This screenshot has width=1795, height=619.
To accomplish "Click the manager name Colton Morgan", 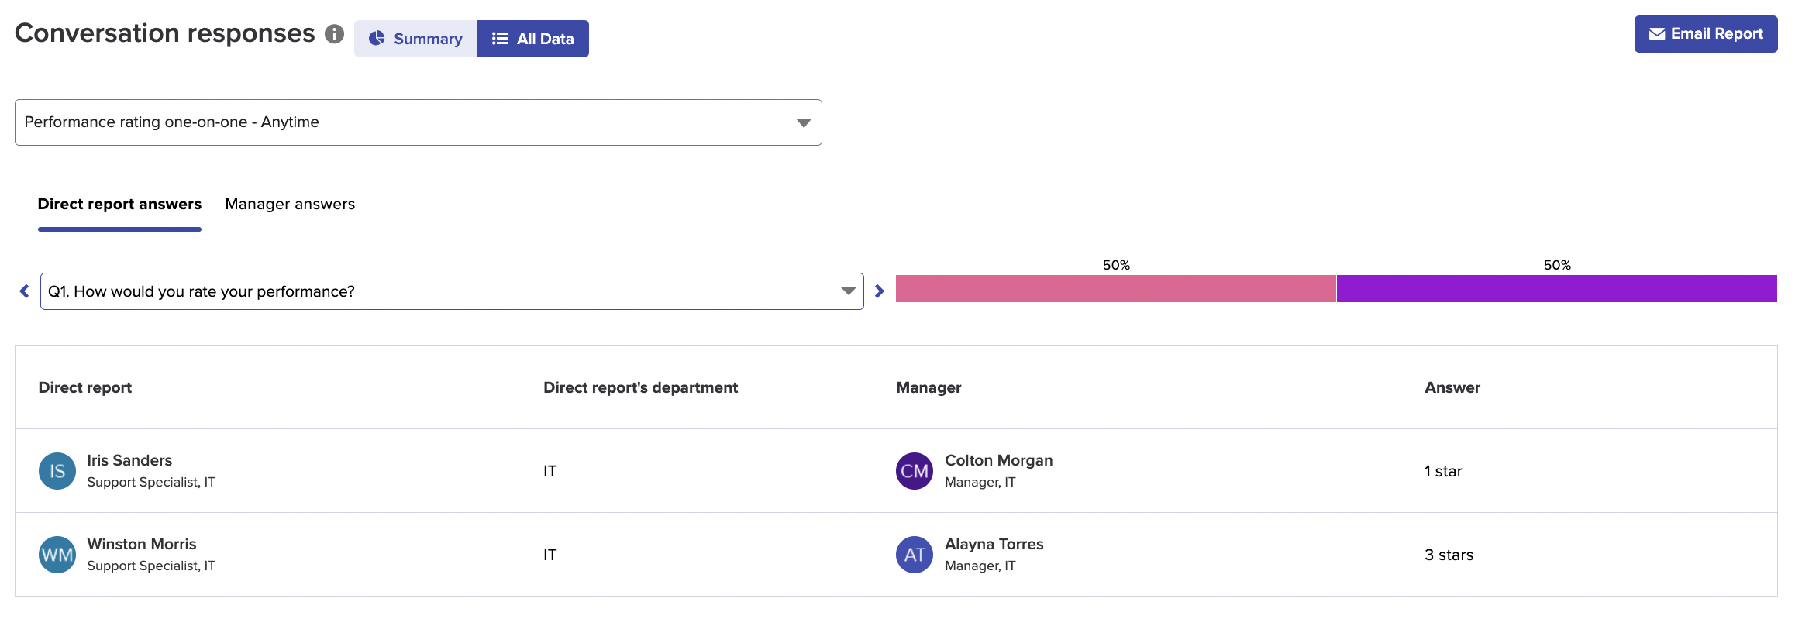I will pyautogui.click(x=999, y=460).
